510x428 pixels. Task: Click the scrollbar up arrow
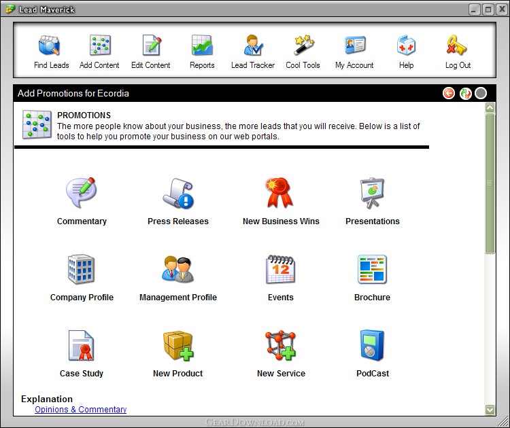click(x=490, y=107)
